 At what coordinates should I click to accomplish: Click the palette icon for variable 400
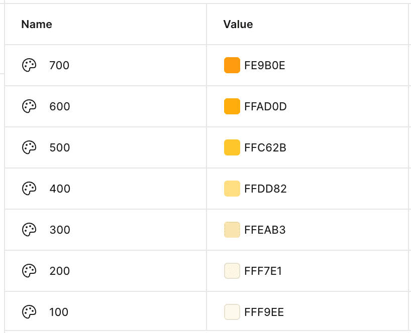pos(29,189)
